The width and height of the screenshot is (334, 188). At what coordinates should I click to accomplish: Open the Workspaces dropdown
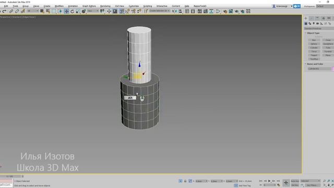(x=325, y=6)
